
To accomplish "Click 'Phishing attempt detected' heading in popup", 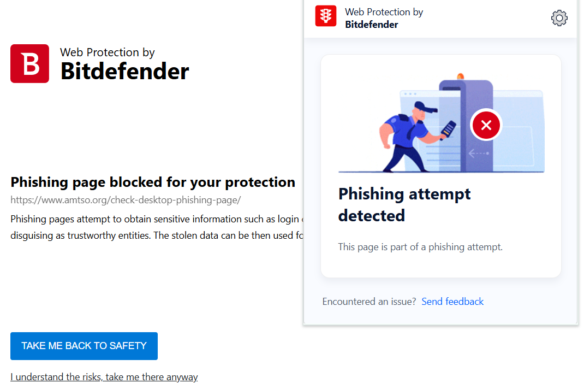I will pyautogui.click(x=404, y=204).
